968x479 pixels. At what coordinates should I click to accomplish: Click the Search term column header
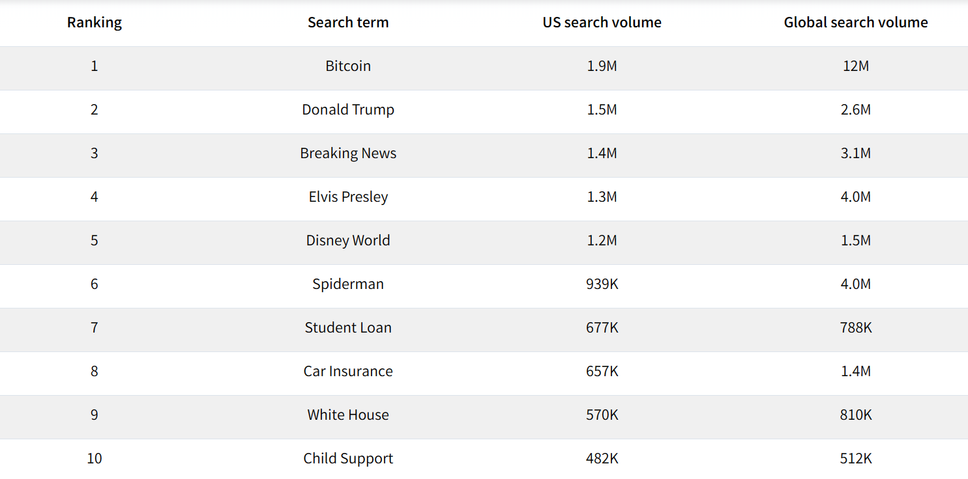[x=348, y=22]
